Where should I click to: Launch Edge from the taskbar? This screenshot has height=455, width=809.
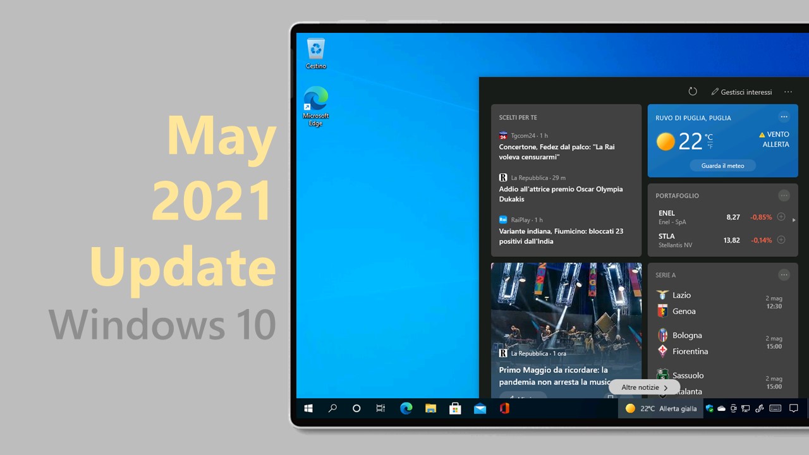[x=406, y=408]
